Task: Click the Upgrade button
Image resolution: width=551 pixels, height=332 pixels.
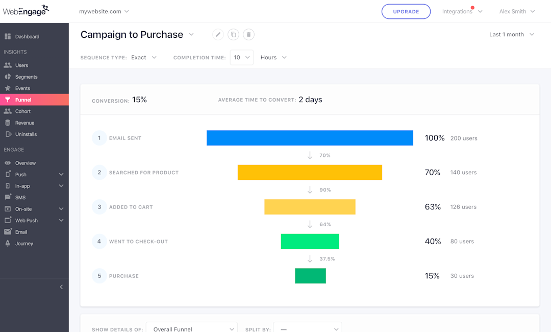Action: [x=406, y=12]
